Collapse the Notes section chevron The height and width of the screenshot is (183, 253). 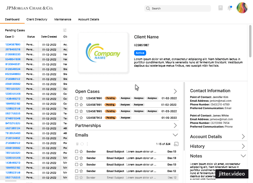pos(243,156)
